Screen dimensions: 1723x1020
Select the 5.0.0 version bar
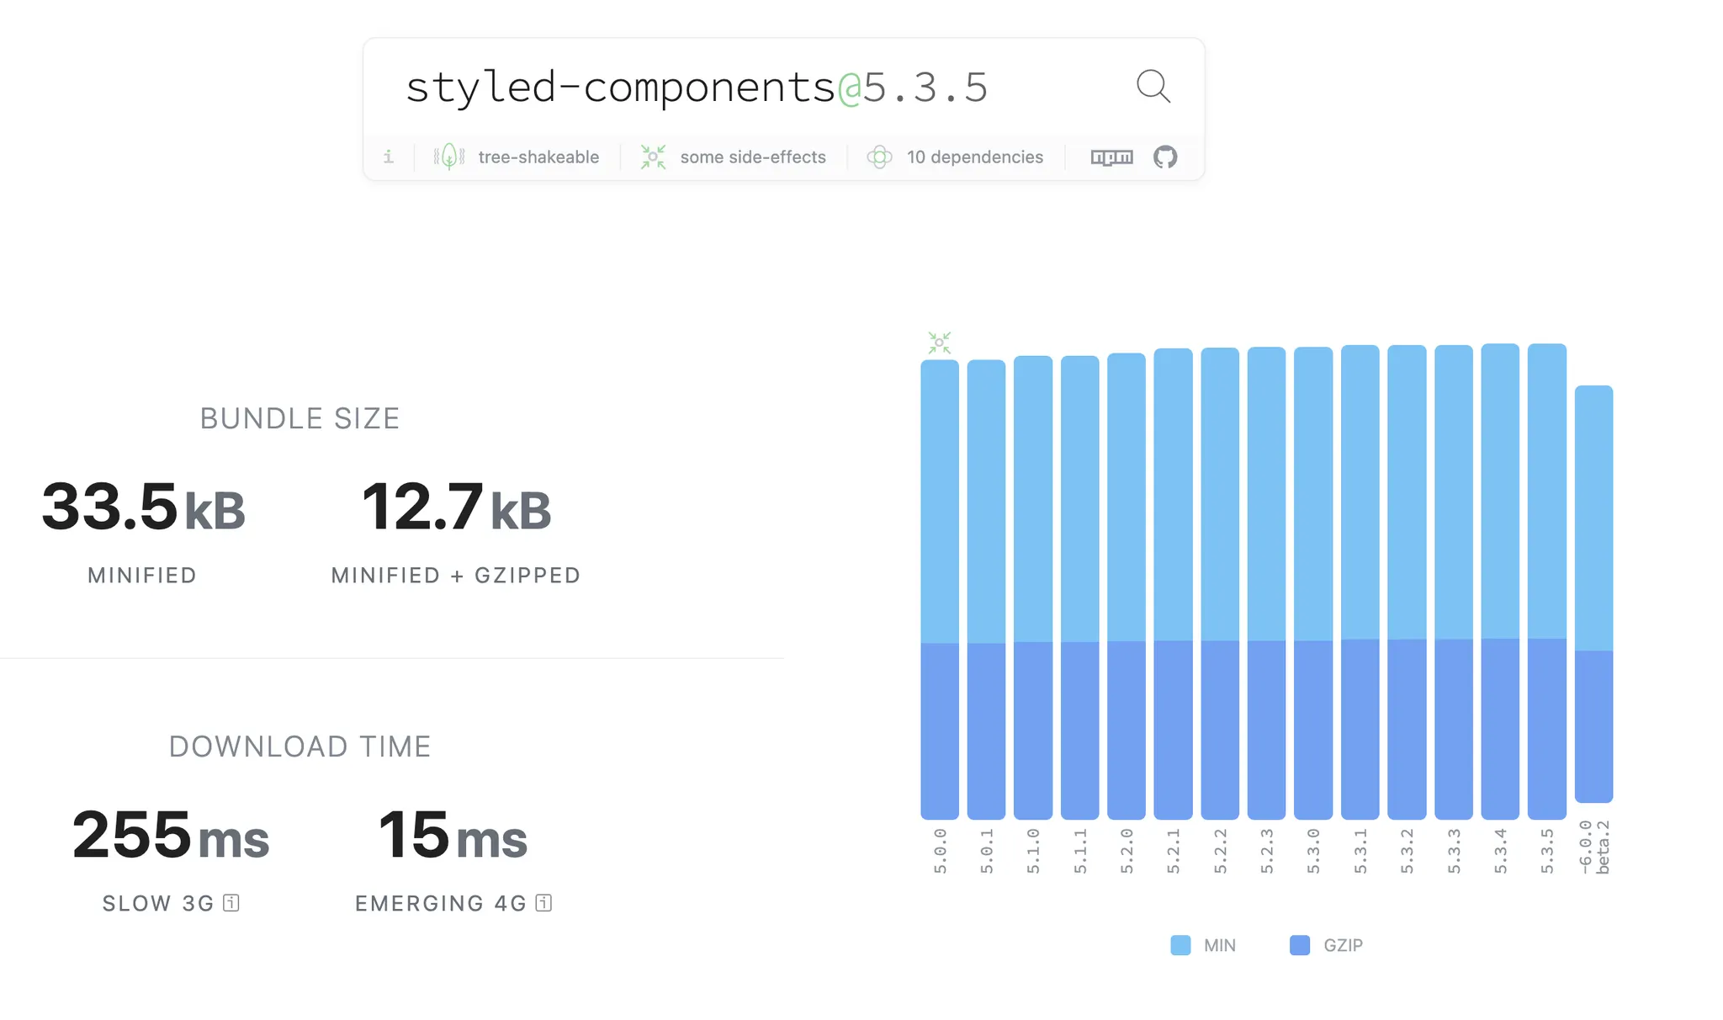pyautogui.click(x=940, y=589)
